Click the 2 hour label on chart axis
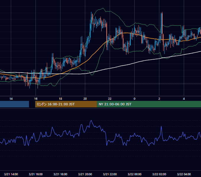The height and width of the screenshot is (177, 201). tap(159, 99)
